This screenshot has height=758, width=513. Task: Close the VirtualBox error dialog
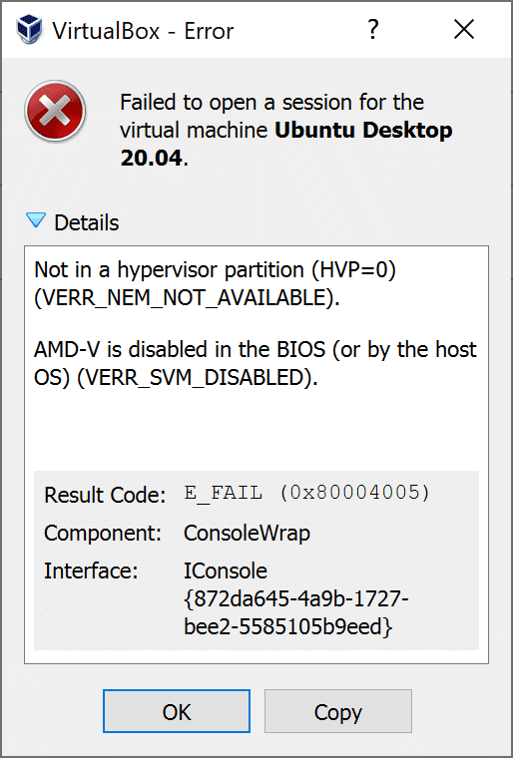coord(464,30)
